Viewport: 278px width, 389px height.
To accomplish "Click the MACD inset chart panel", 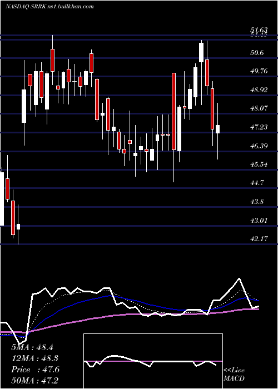I will point(153,361).
